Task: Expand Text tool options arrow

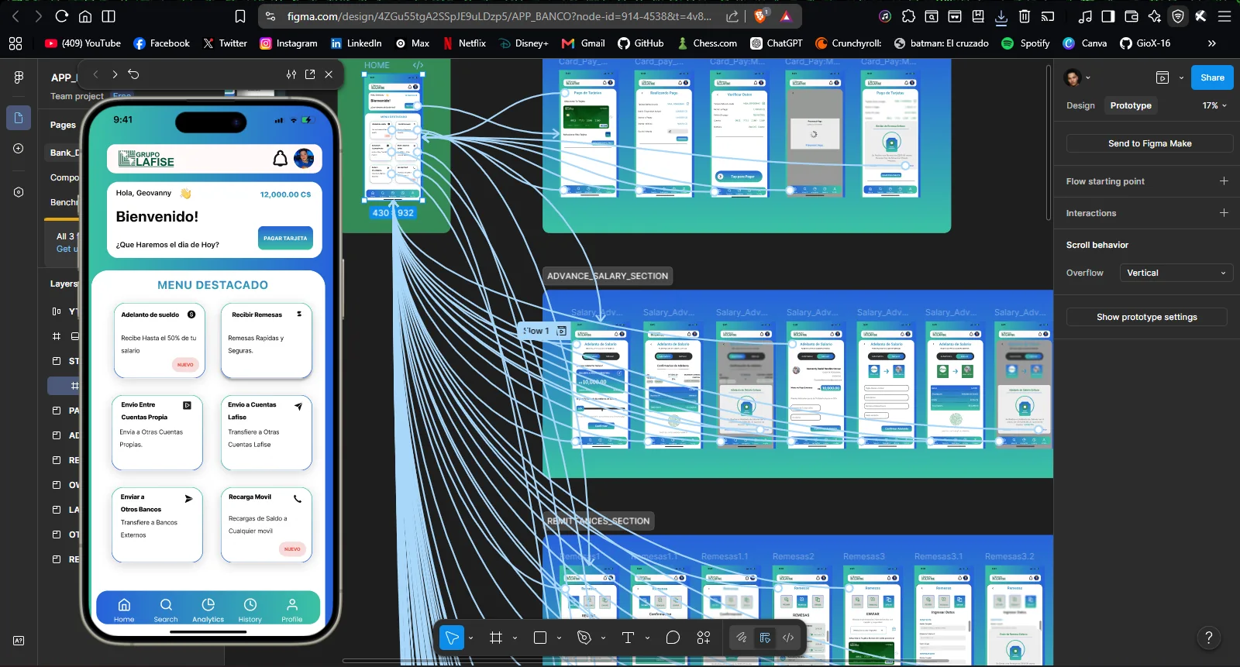Action: pyautogui.click(x=646, y=638)
